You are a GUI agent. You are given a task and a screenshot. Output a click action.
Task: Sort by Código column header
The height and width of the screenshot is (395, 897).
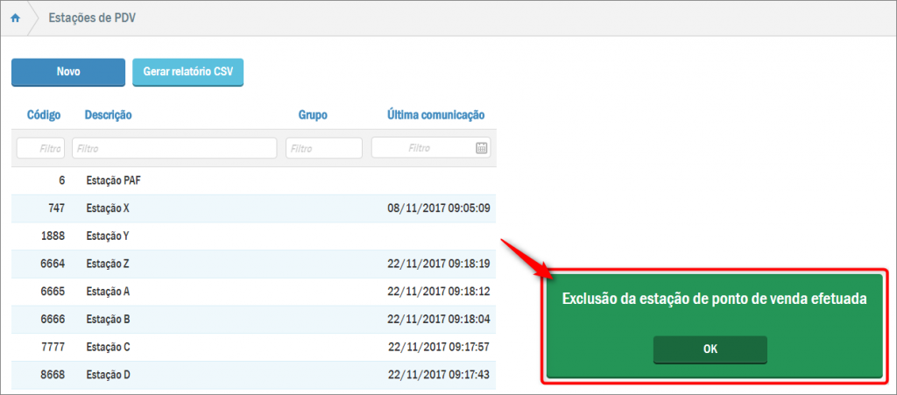coord(43,115)
